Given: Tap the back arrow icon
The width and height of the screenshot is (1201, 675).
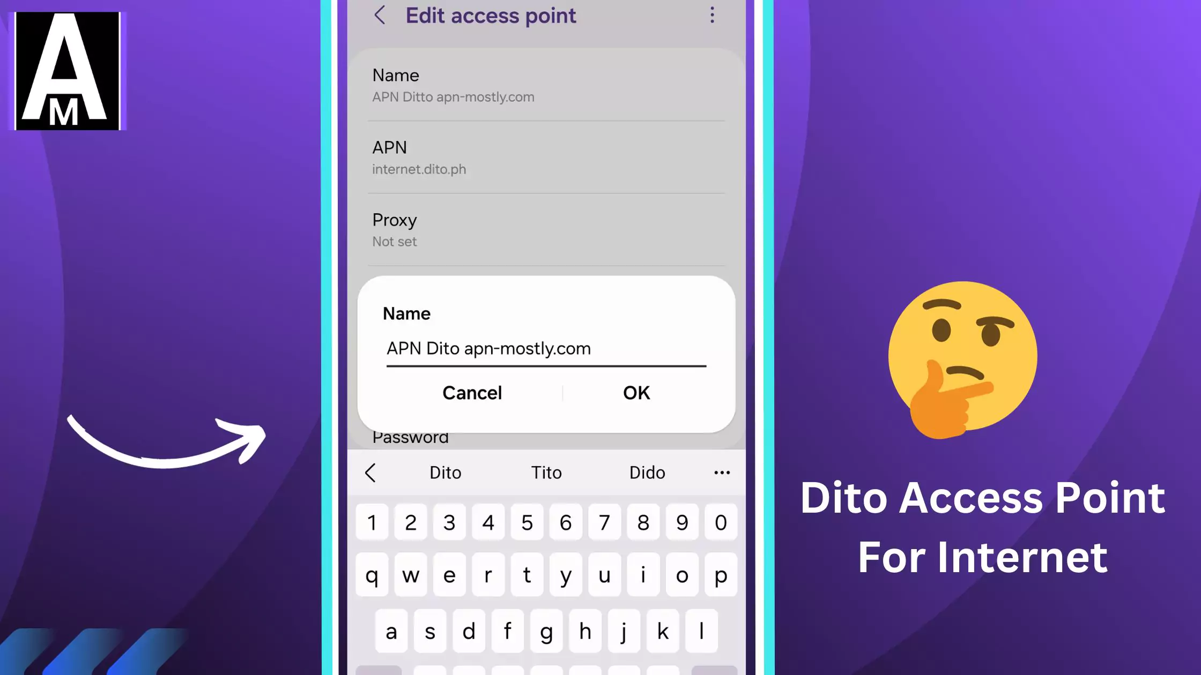Looking at the screenshot, I should coord(380,16).
